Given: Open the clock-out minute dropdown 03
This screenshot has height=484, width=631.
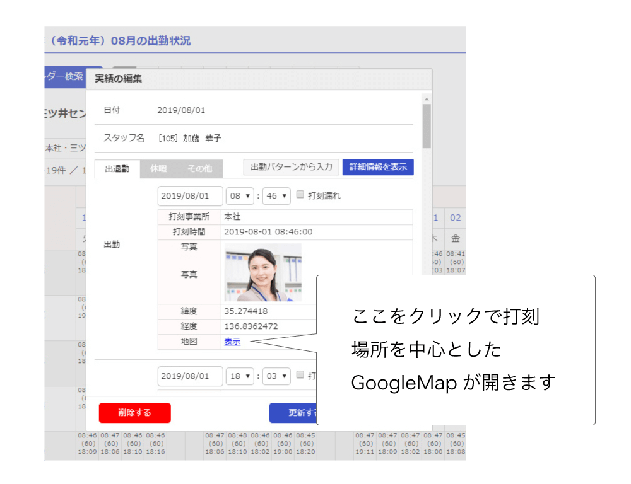Looking at the screenshot, I should (276, 376).
